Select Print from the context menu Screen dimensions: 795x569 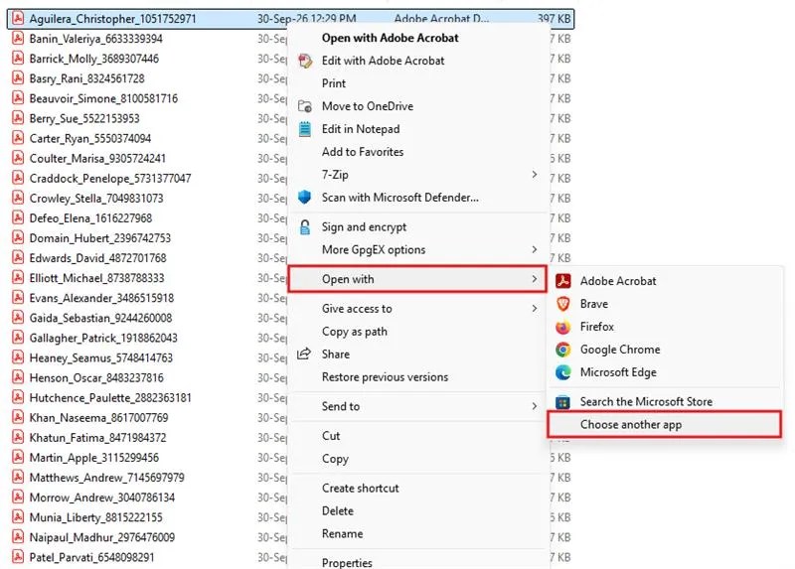click(x=334, y=83)
